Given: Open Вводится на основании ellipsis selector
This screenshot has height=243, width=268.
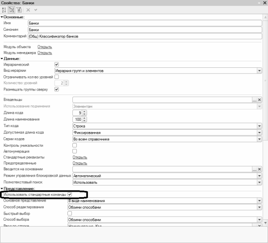Looking at the screenshot, I should 254,169.
